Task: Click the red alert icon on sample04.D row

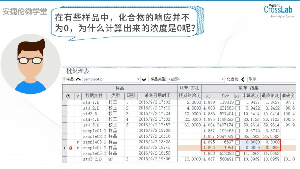Action: point(71,148)
